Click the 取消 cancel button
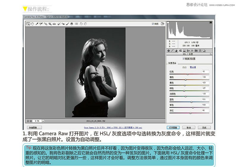 coord(189,128)
